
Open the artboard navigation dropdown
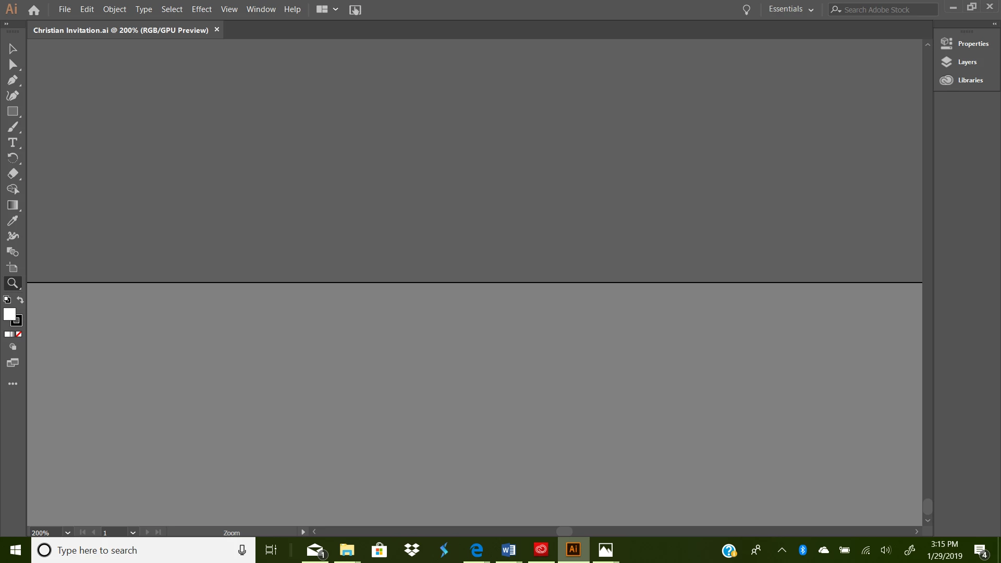(x=133, y=533)
